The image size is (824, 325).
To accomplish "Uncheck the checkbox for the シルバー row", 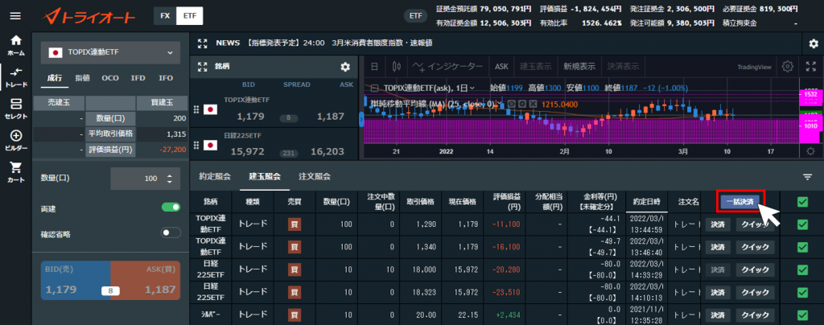I will (802, 315).
